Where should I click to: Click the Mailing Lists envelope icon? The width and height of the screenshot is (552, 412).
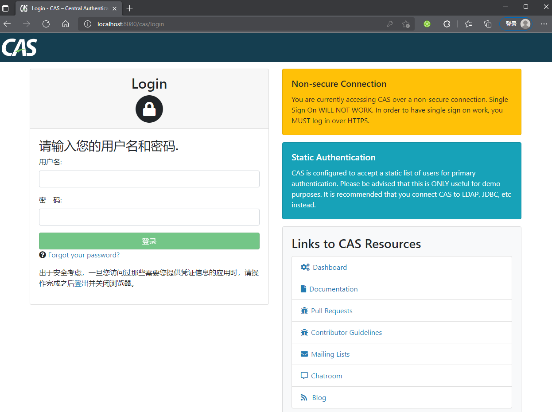[x=303, y=354]
